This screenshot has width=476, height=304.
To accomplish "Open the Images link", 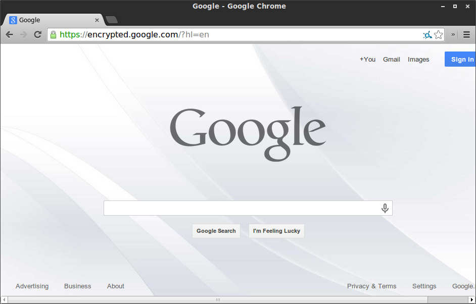I will pos(418,60).
